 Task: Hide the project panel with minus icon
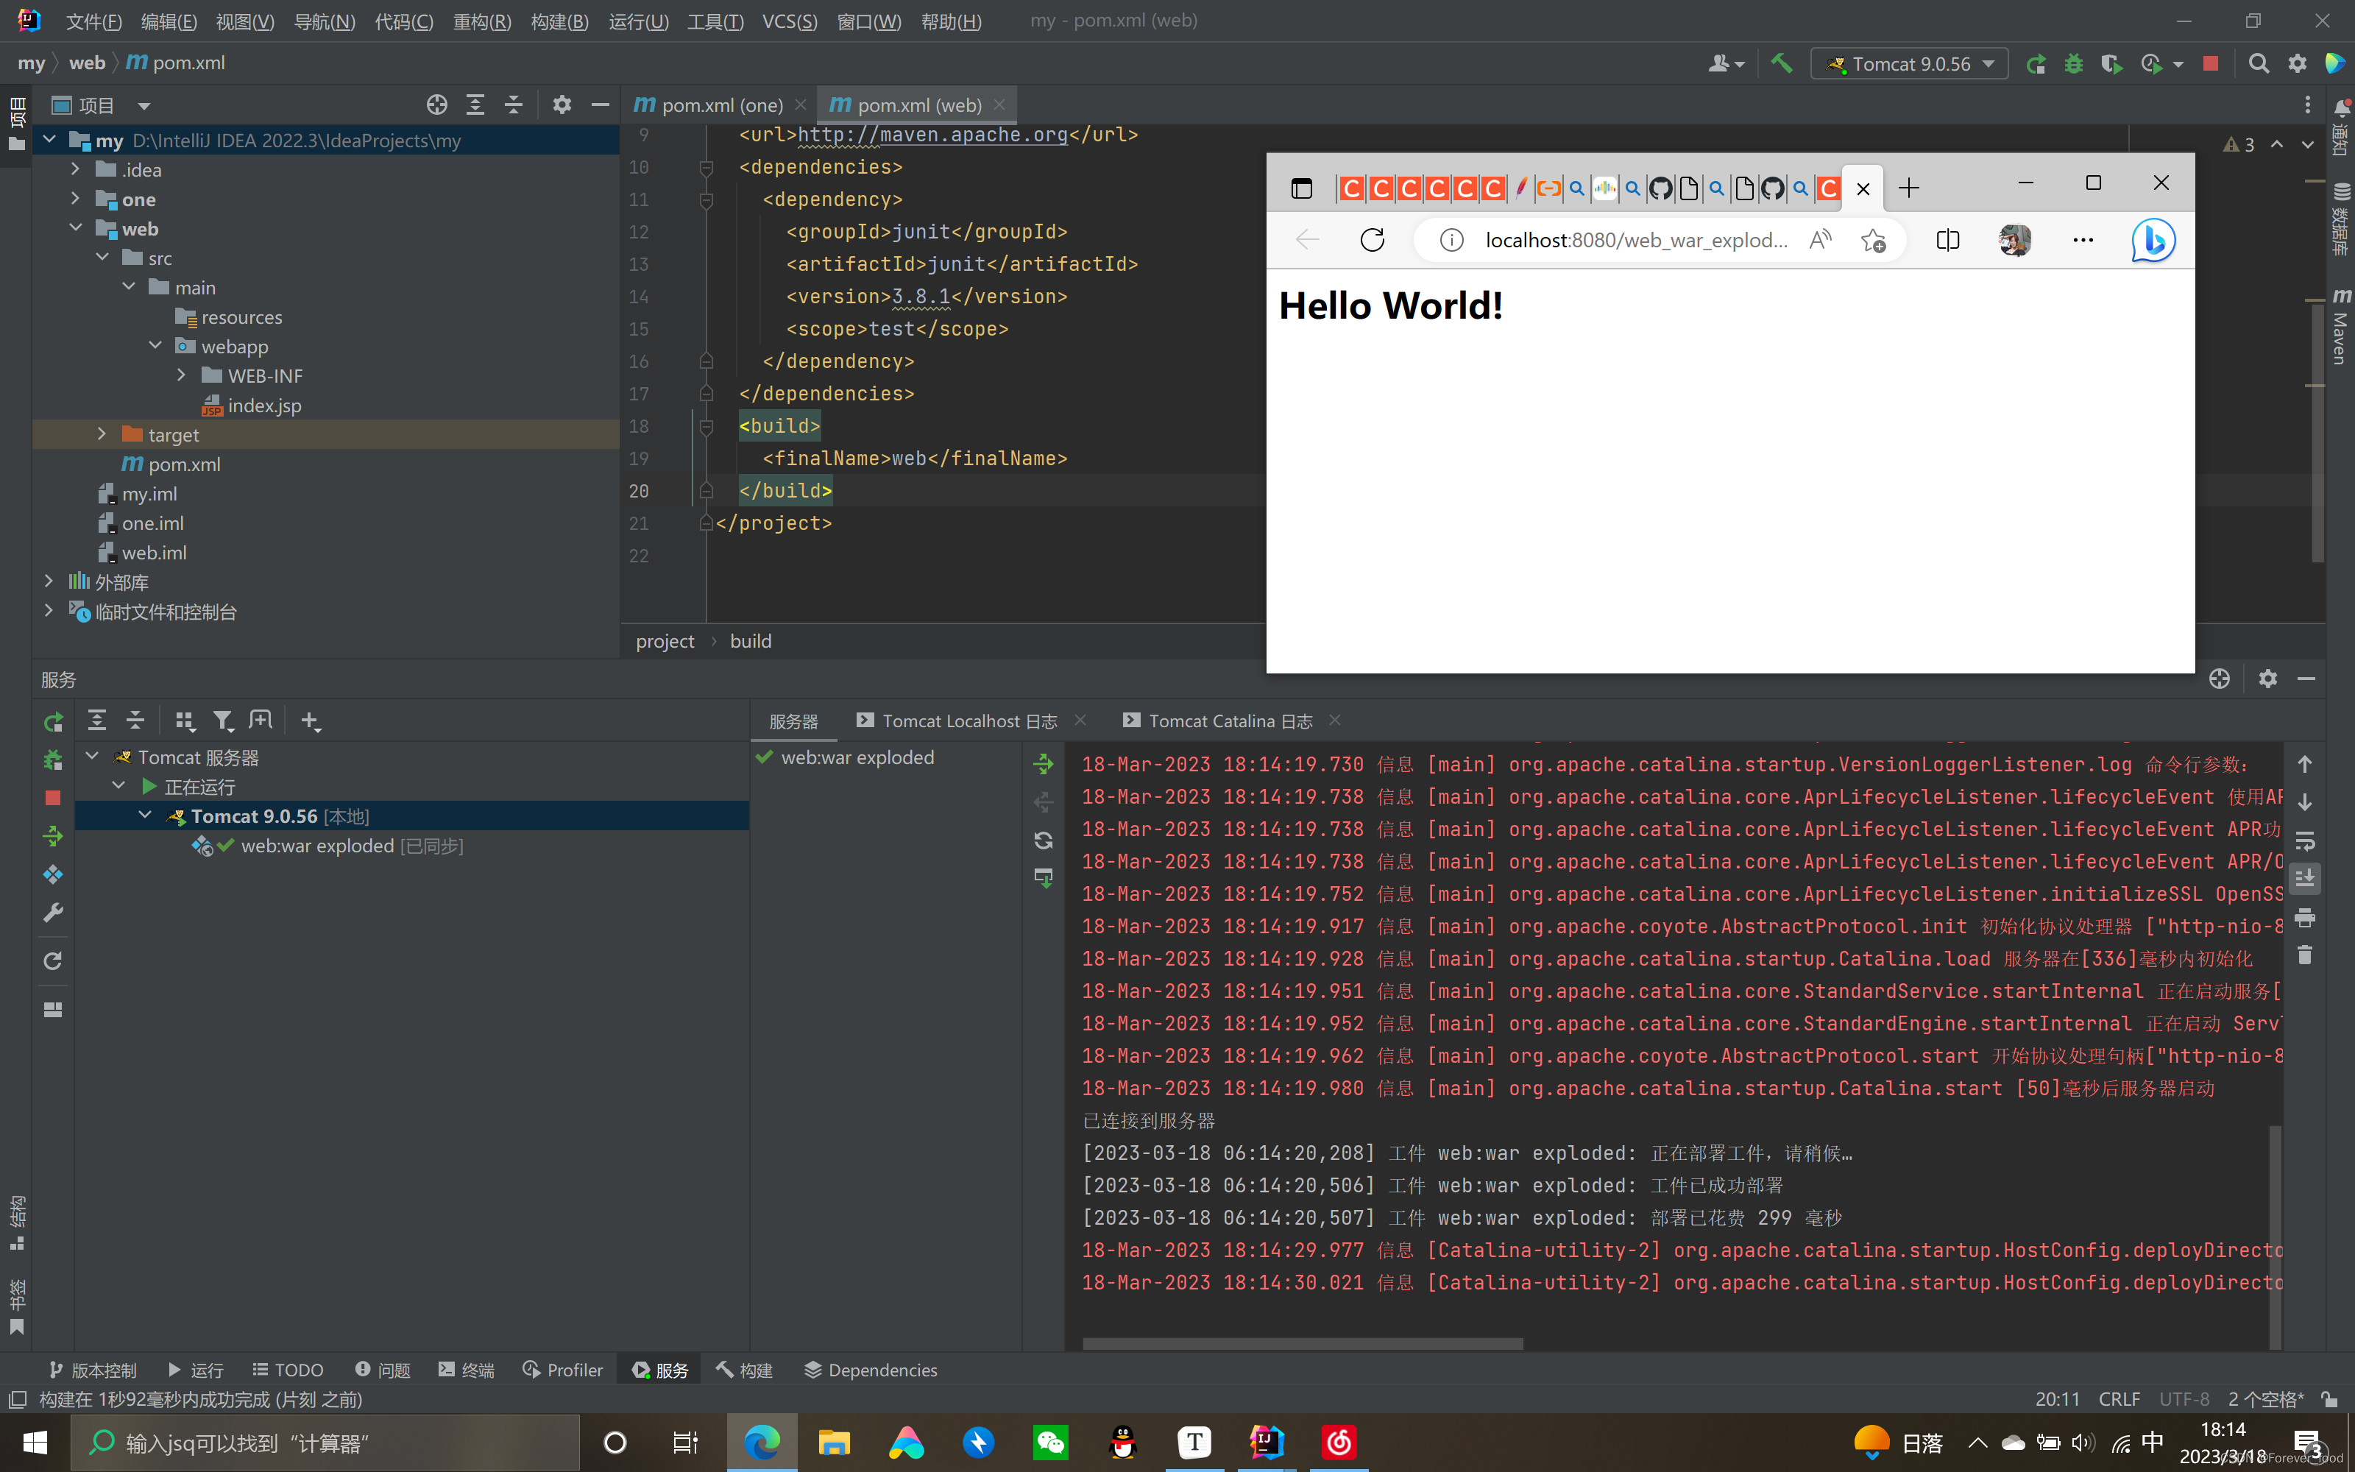(601, 105)
